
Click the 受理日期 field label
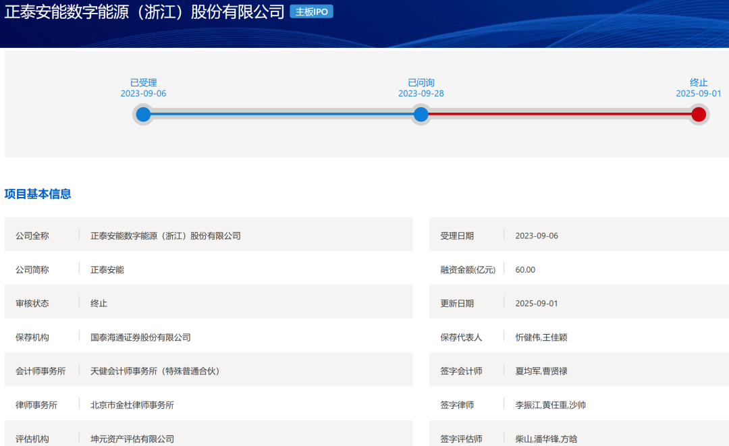coord(457,235)
